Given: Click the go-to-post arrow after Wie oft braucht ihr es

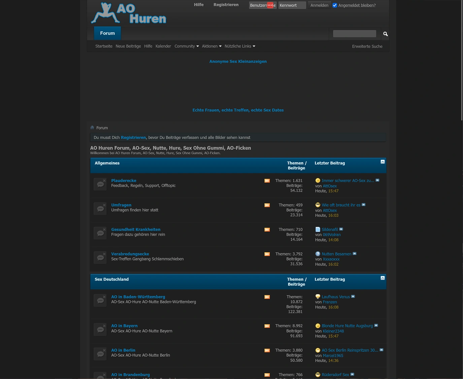Looking at the screenshot, I should [x=364, y=205].
